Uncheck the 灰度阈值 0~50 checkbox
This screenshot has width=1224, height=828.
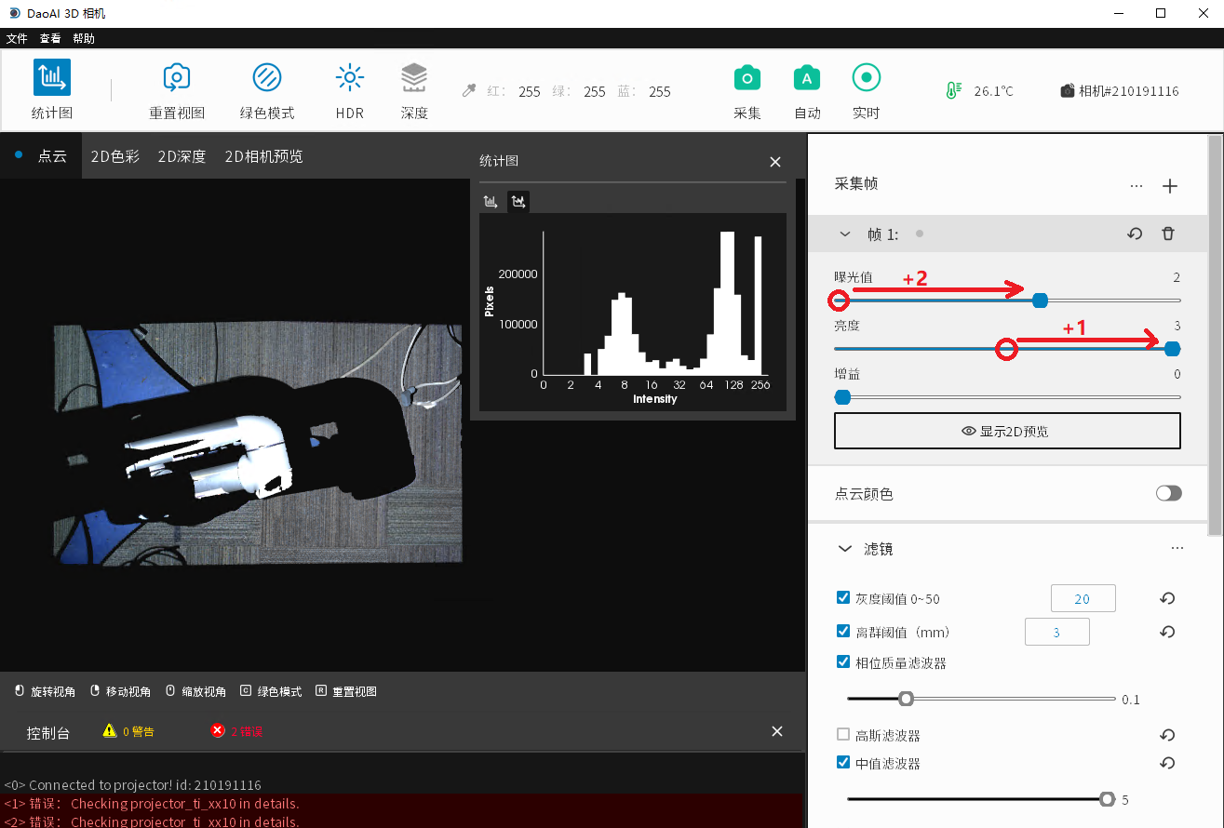843,598
